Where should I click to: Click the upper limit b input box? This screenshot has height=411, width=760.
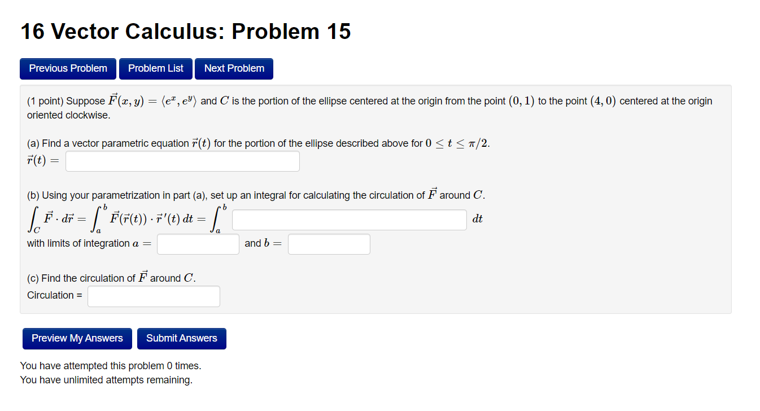point(329,244)
